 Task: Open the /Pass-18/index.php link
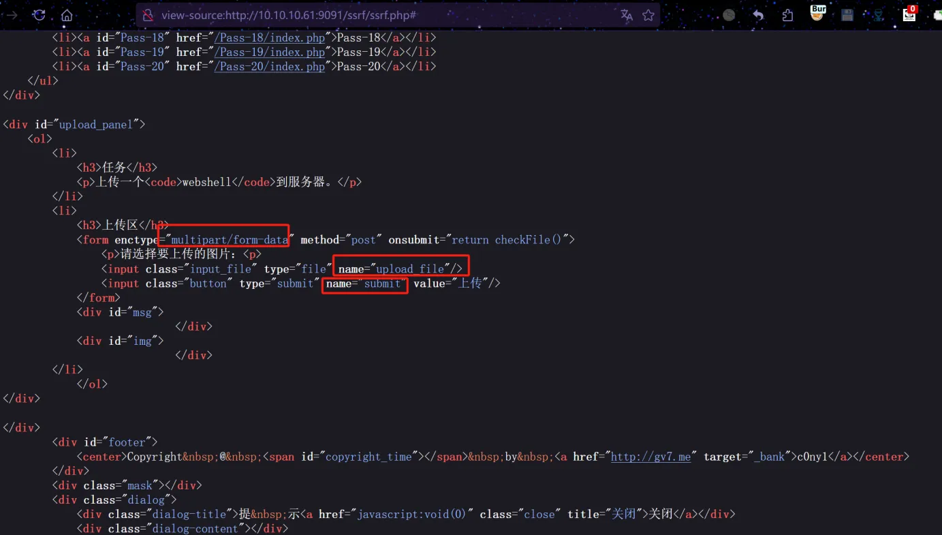(x=270, y=37)
